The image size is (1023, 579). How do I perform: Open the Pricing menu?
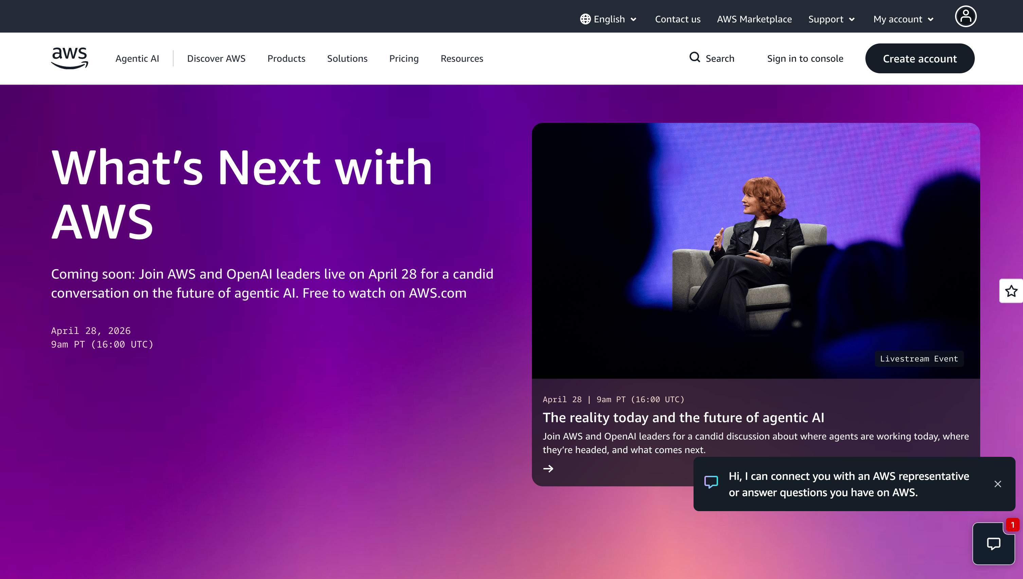point(404,58)
